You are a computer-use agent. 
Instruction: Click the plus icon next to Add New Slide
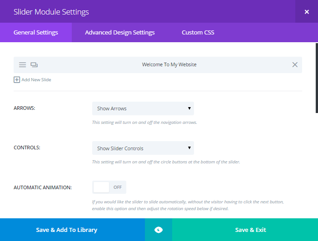(17, 80)
